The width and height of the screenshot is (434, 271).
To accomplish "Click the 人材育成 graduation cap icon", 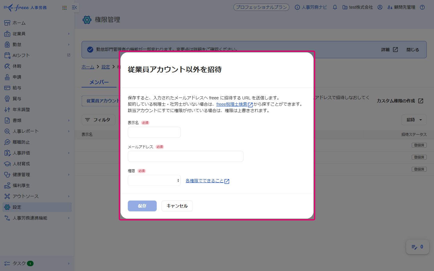I will [x=7, y=164].
